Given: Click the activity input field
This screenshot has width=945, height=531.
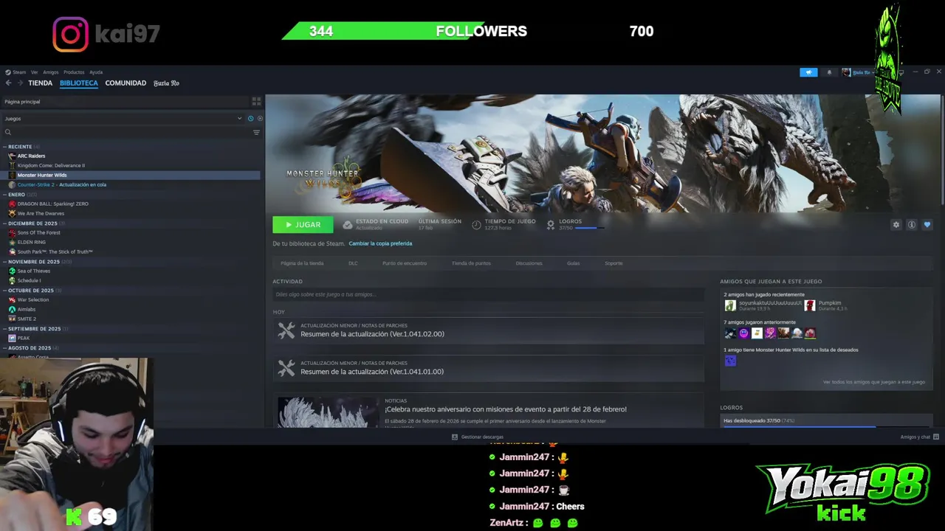Looking at the screenshot, I should (488, 294).
